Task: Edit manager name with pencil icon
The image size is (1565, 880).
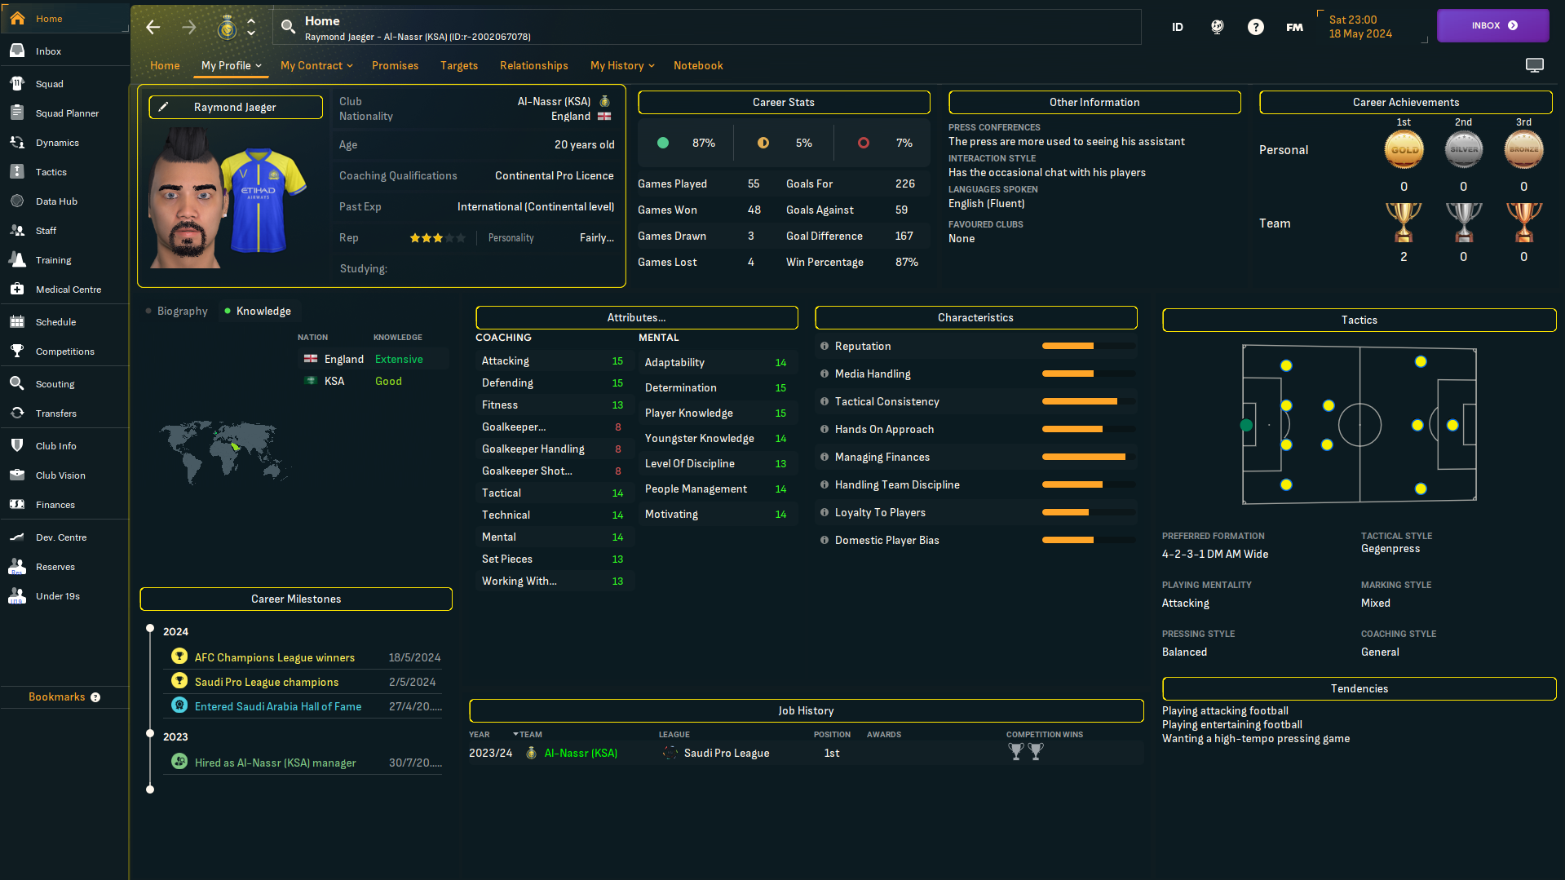Action: coord(163,107)
